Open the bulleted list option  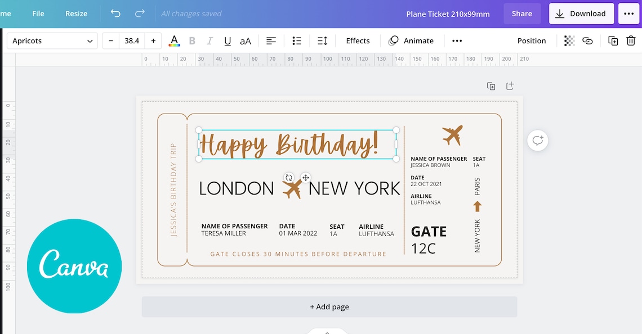[297, 40]
